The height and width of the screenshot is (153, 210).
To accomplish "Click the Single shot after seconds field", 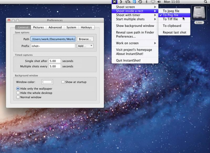I will pyautogui.click(x=55, y=61).
